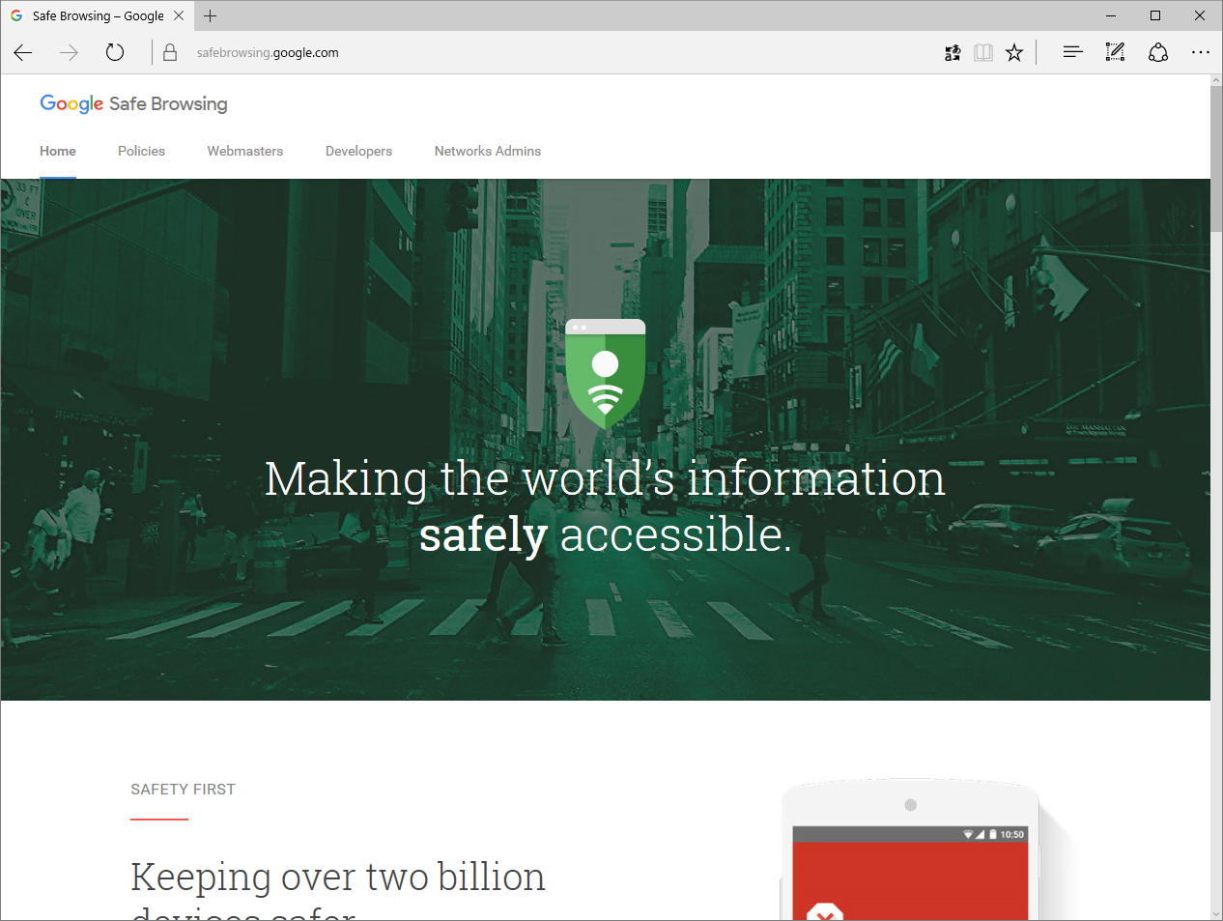1223x921 pixels.
Task: Open the Hub panel icon
Action: (1072, 52)
